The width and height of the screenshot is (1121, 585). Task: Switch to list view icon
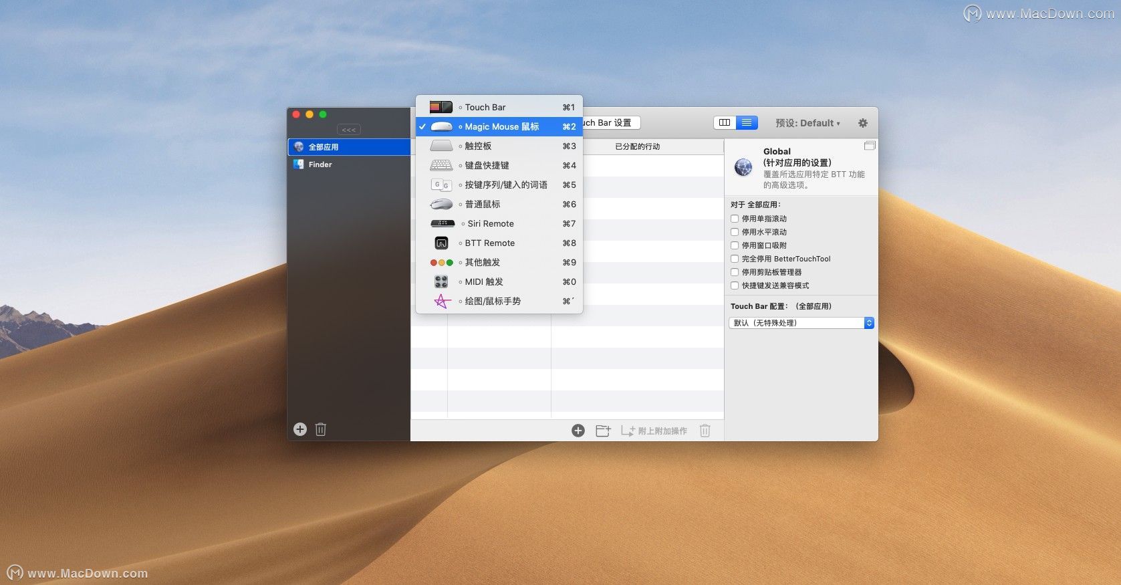[x=747, y=122]
